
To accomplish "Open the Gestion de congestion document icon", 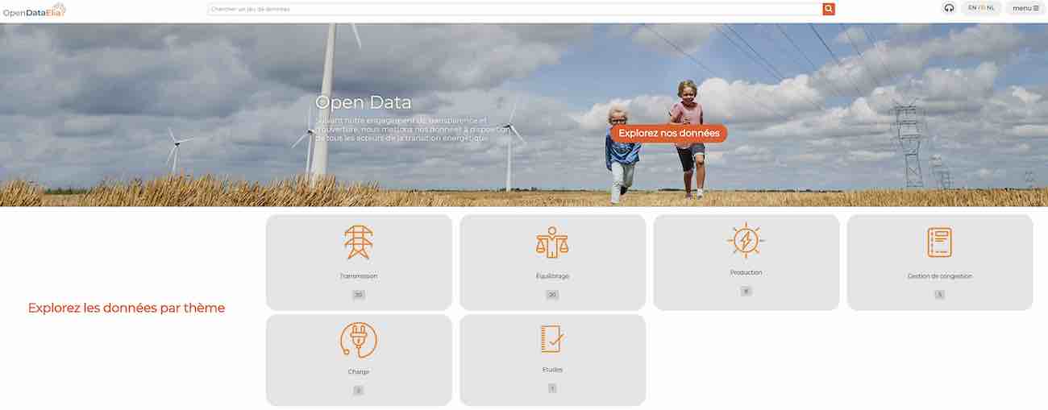I will click(939, 242).
